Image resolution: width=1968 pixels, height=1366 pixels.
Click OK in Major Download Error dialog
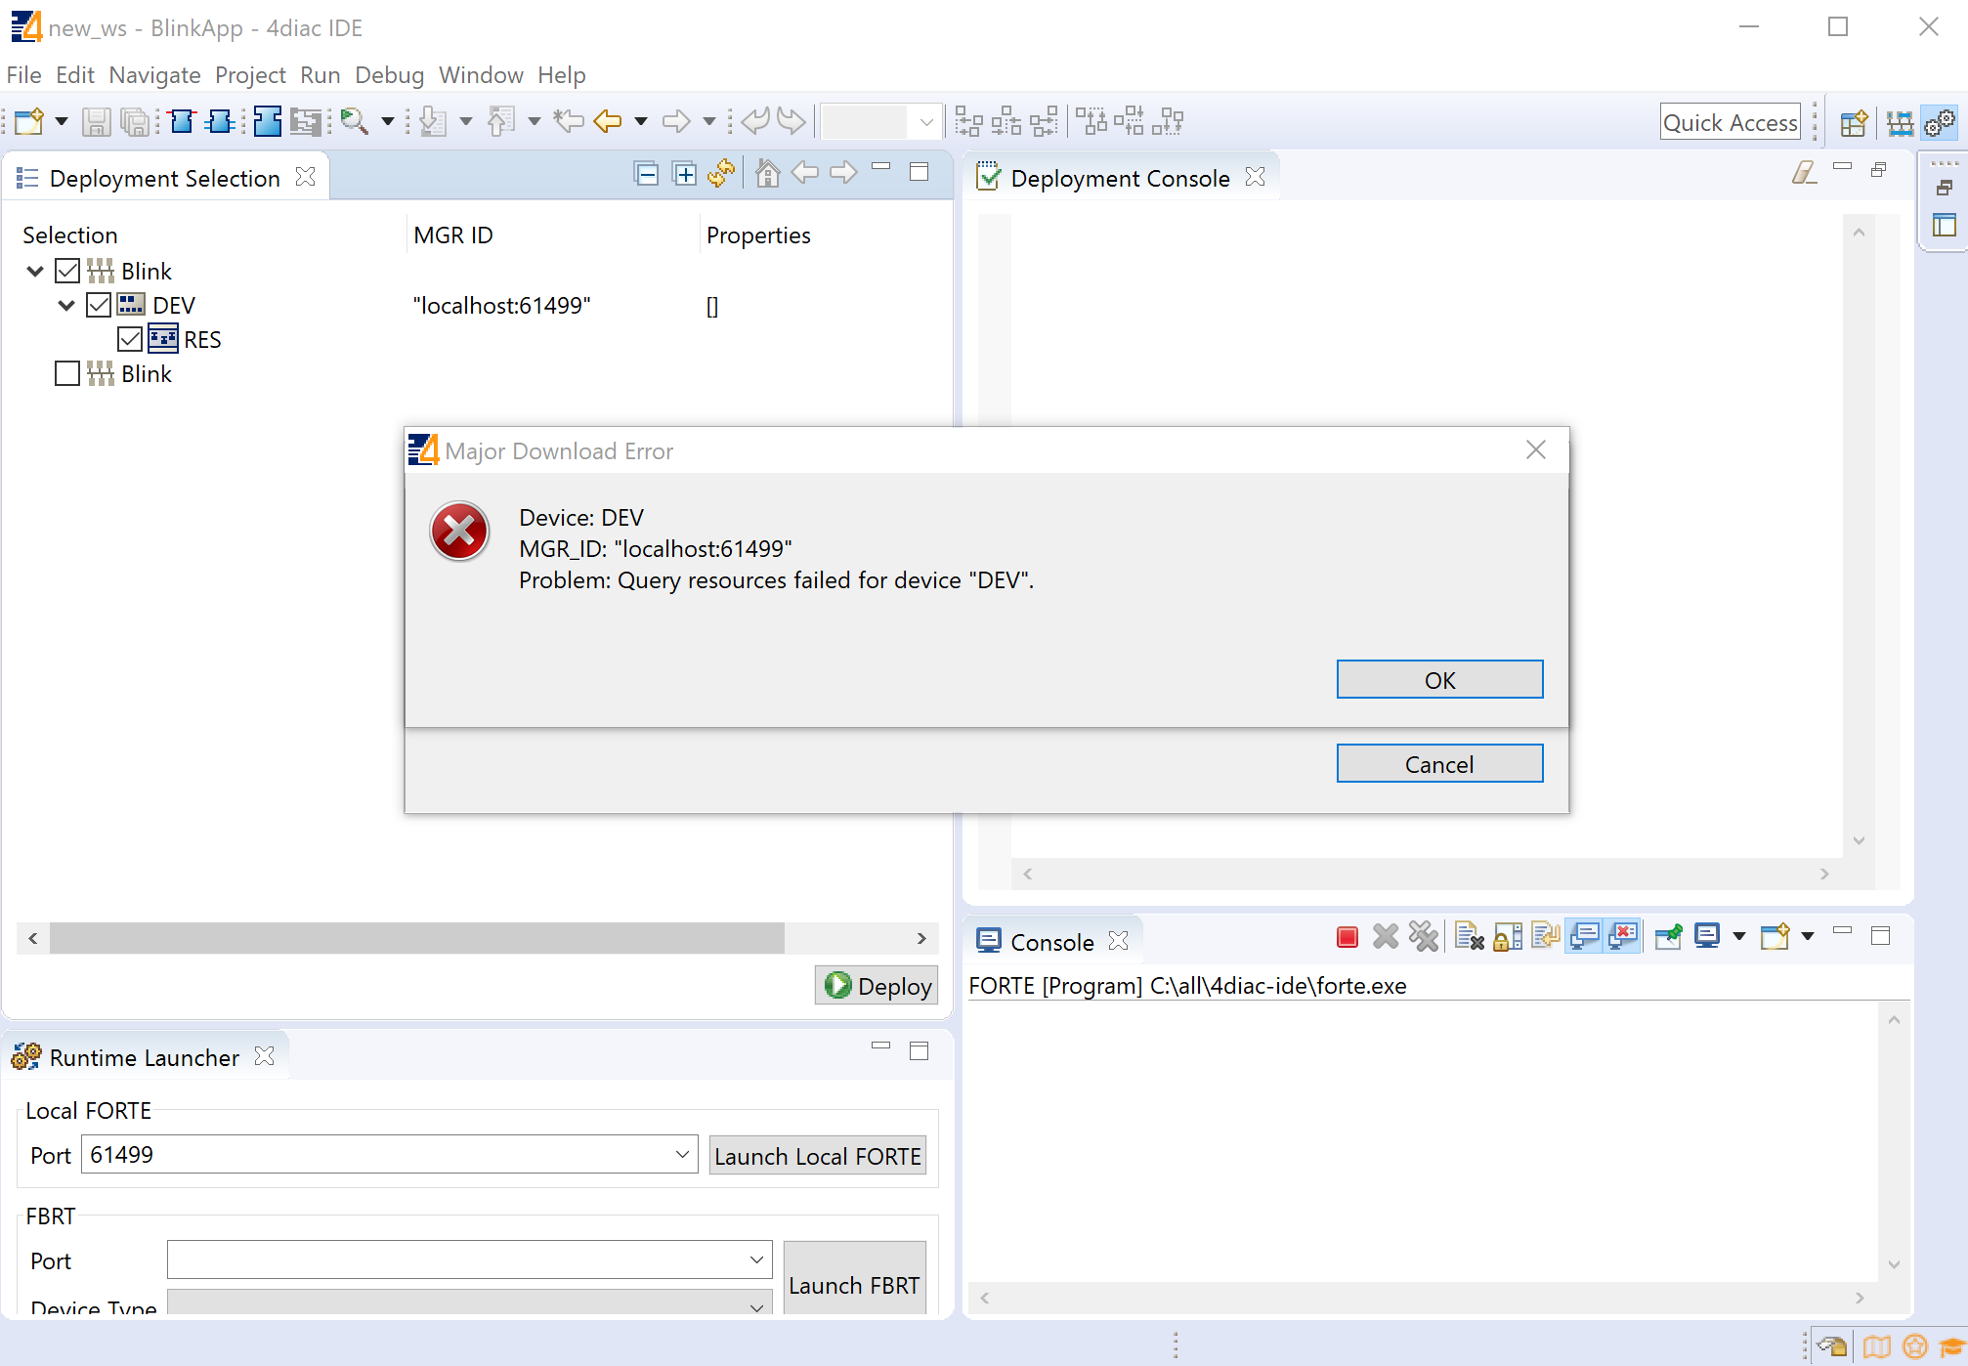(x=1439, y=680)
